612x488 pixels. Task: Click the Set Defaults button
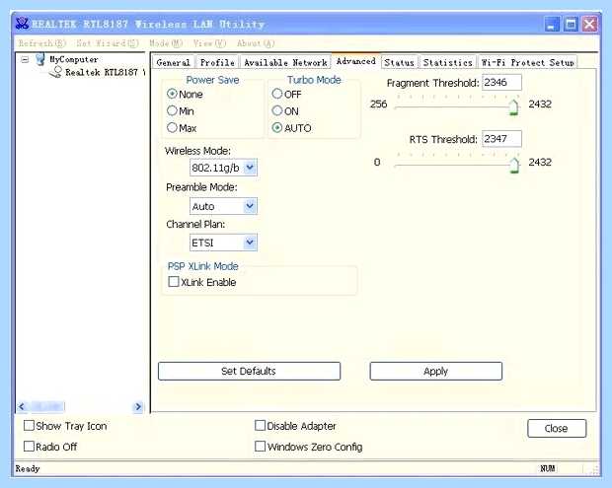click(249, 371)
